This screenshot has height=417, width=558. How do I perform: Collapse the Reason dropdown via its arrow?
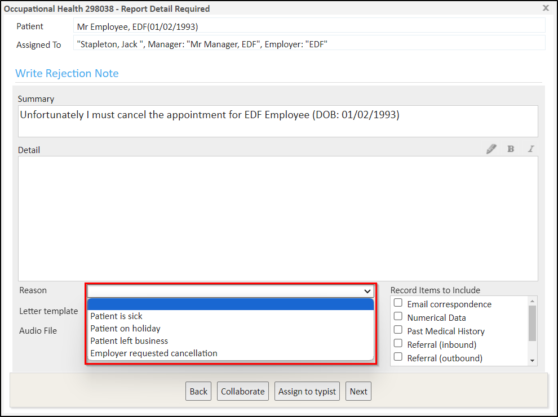coord(367,291)
